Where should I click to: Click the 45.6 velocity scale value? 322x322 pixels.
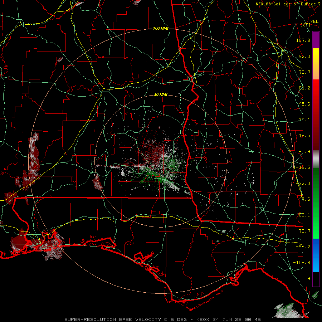click(304, 104)
